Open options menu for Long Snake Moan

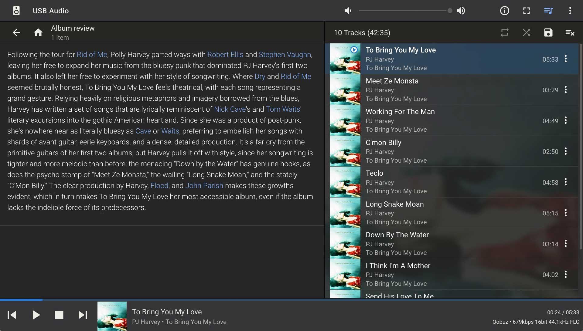565,213
